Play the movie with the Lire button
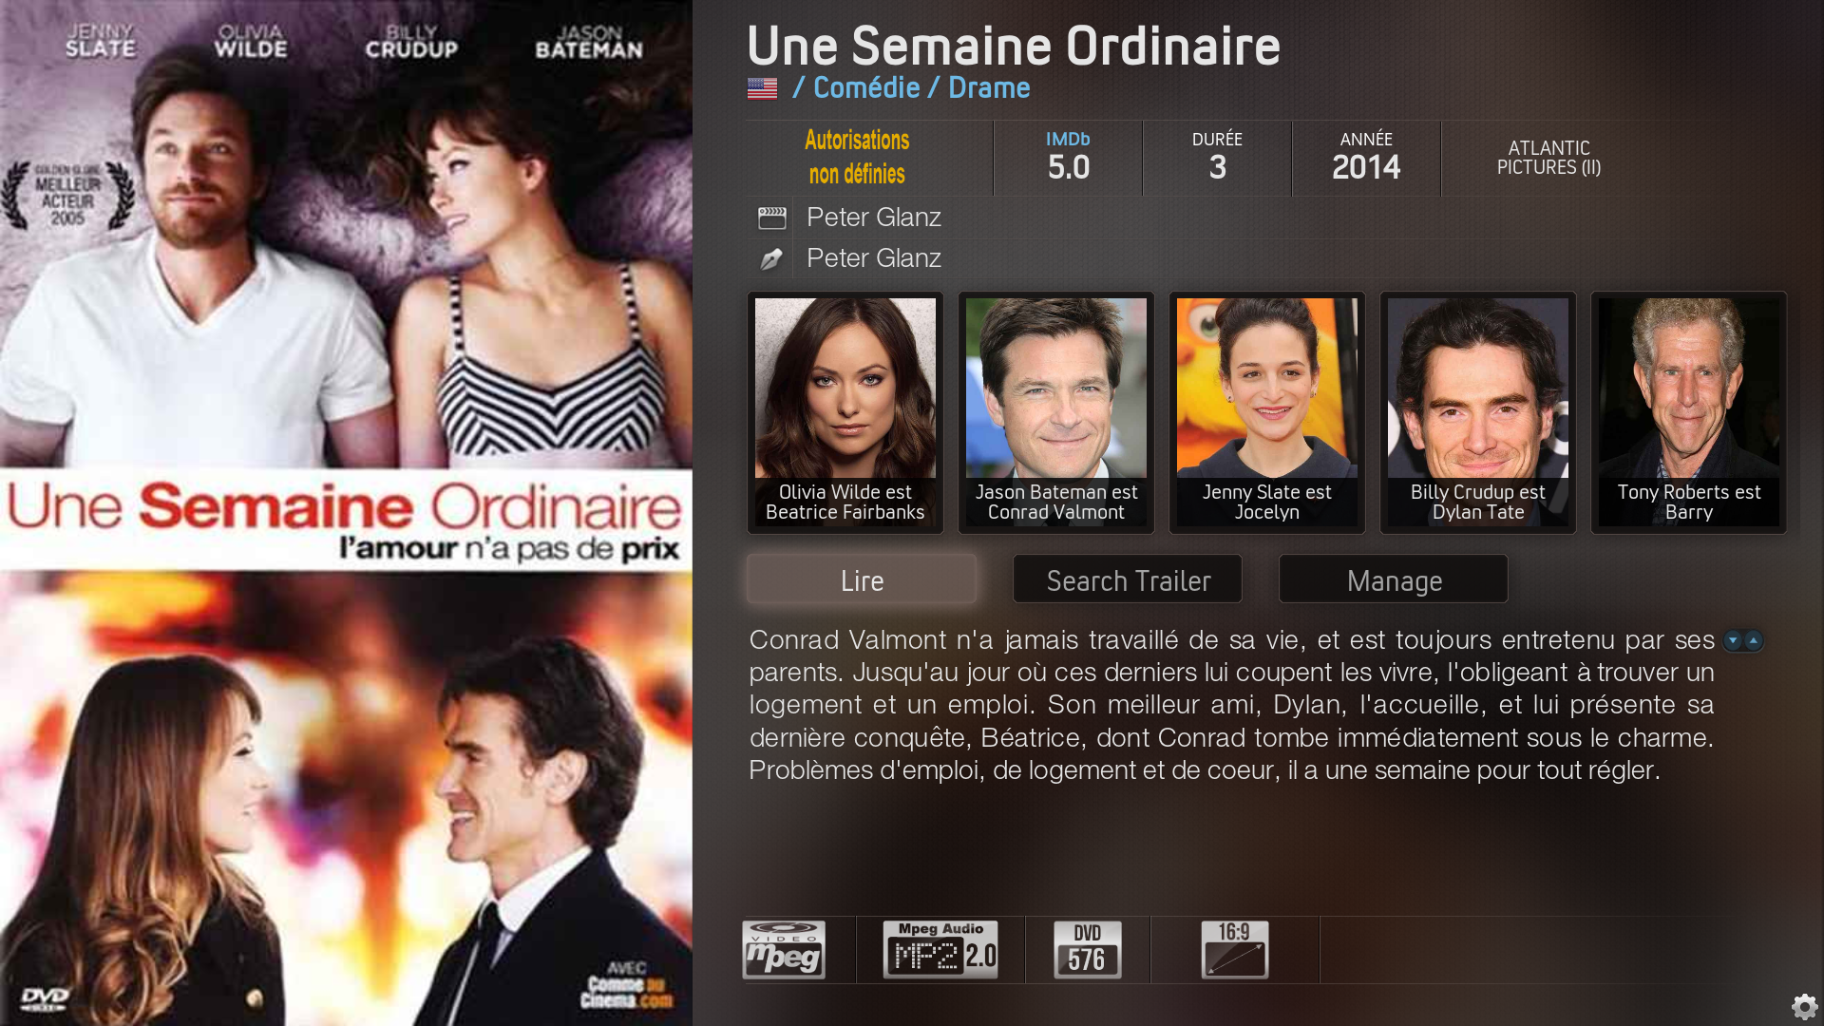 click(x=862, y=579)
